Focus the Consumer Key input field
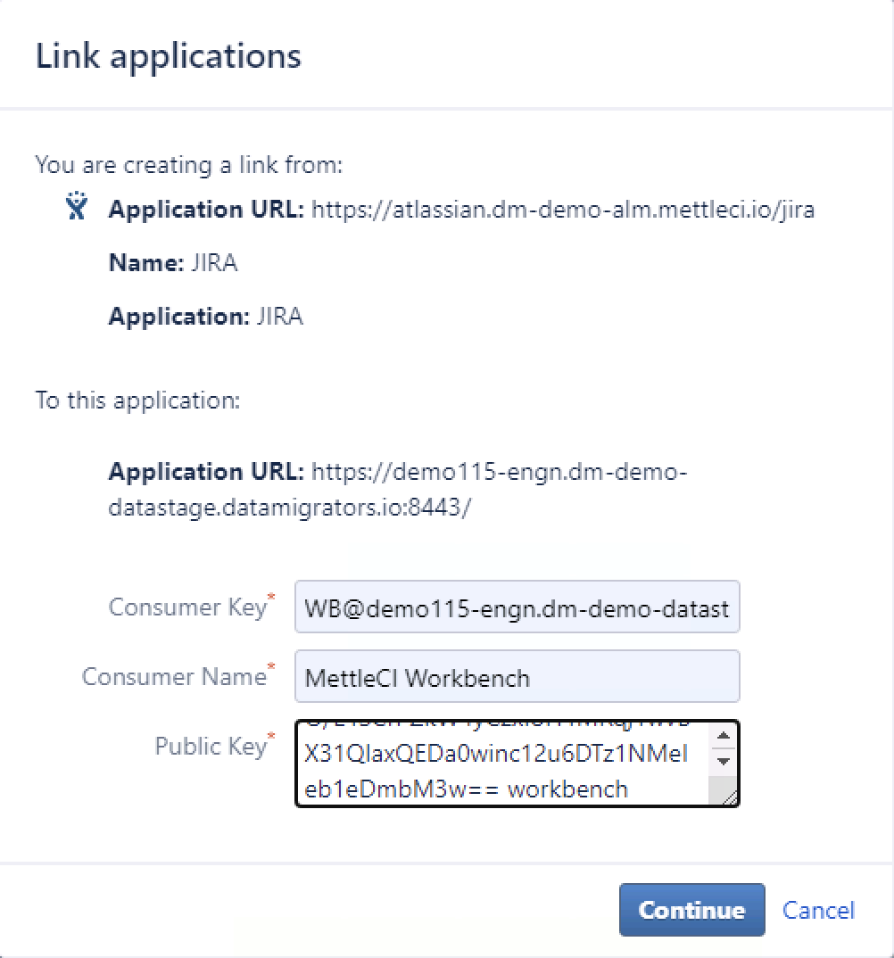Viewport: 894px width, 958px height. [x=517, y=609]
